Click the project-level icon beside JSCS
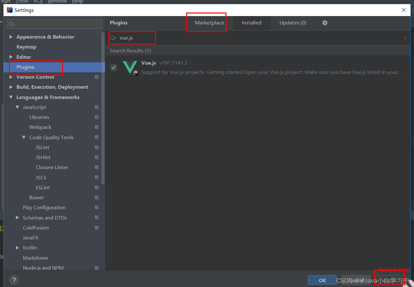This screenshot has width=414, height=287. [97, 177]
